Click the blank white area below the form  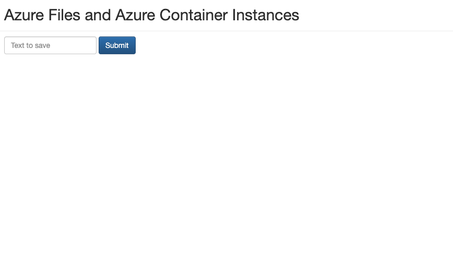coord(227,162)
